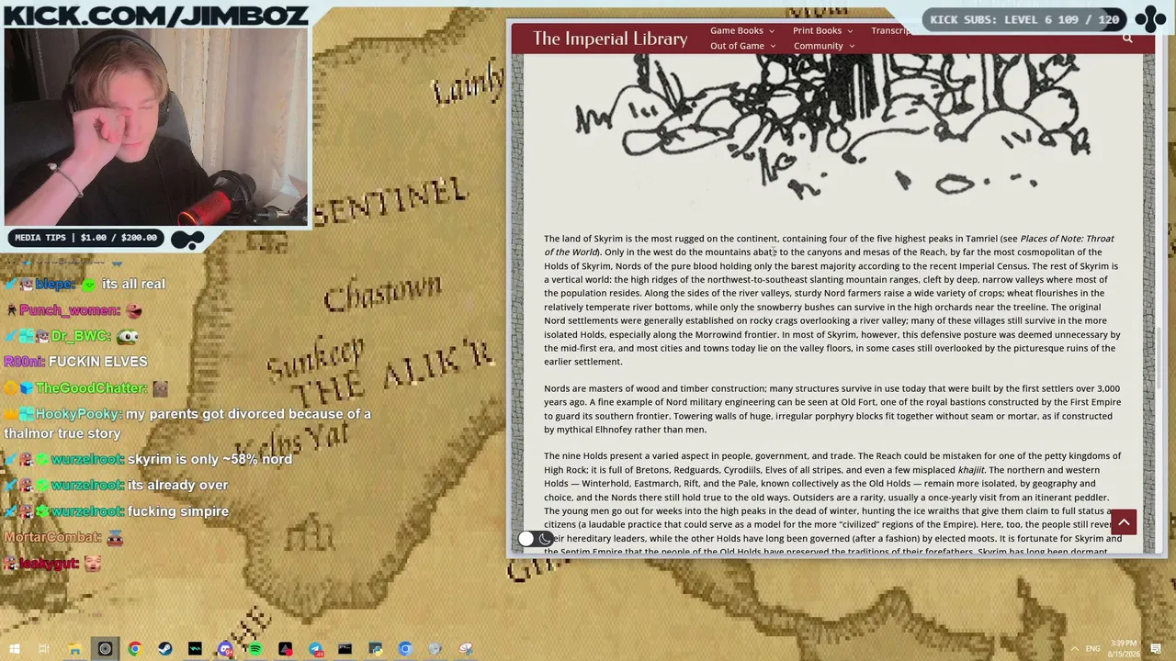The width and height of the screenshot is (1176, 661).
Task: Click the Kick Subs Level 6 progress bar
Action: point(1024,19)
